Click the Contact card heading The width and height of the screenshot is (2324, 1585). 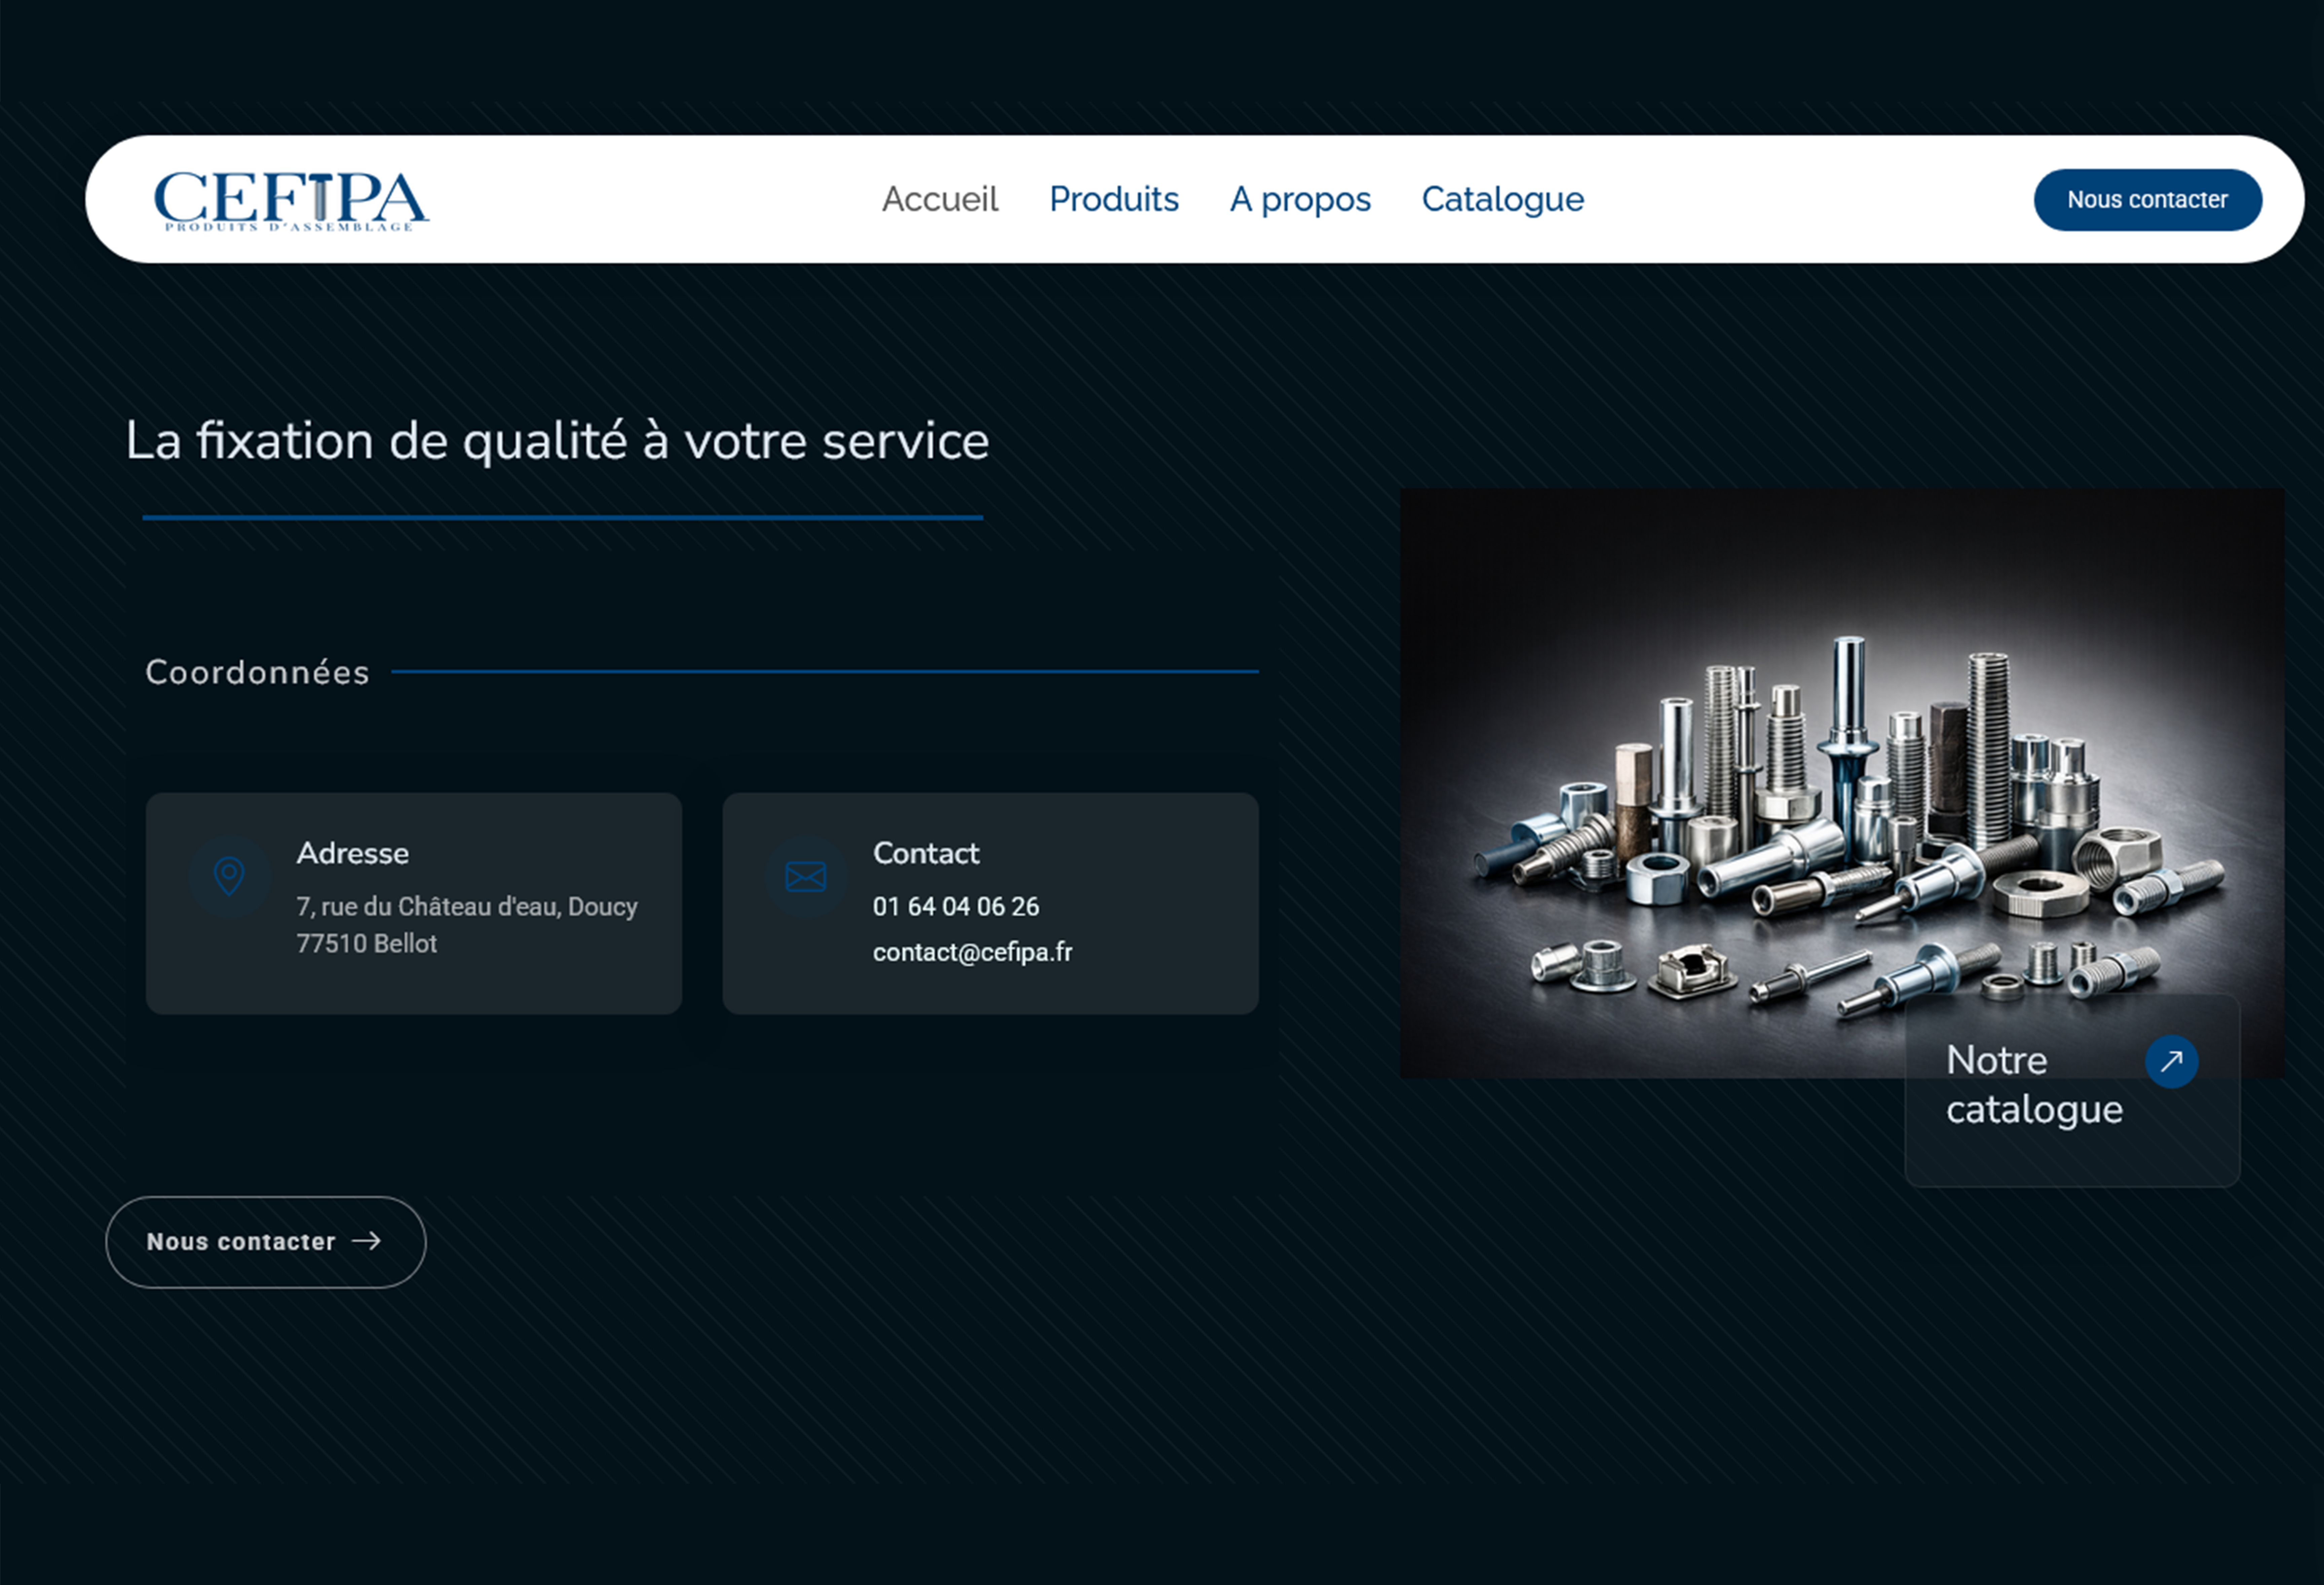(x=926, y=853)
